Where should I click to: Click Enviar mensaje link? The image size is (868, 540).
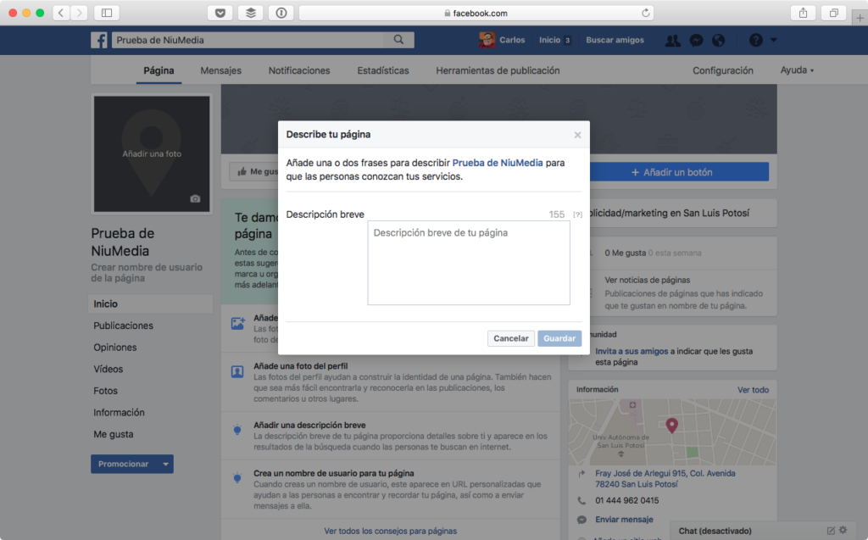click(624, 520)
